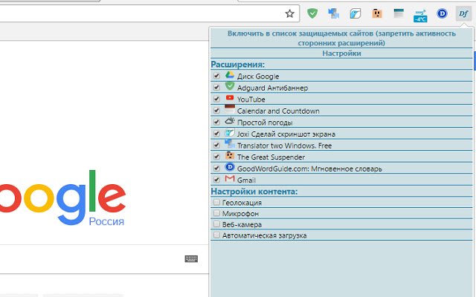Screen dimensions: 476x297
Task: Disable the YouTube extension checkbox
Action: coord(216,99)
